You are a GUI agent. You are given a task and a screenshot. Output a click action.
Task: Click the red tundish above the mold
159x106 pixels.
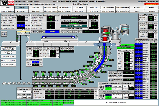pos(105,39)
